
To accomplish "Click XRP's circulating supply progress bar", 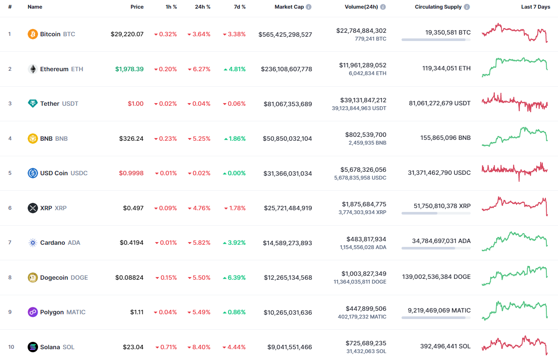I will 436,213.
